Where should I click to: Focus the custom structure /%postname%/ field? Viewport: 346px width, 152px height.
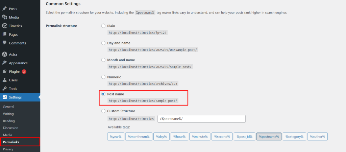[x=201, y=119]
